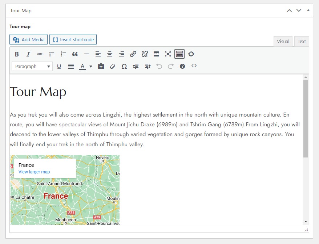The image size is (319, 244).
Task: Switch to fullscreen editing mode
Action: click(x=168, y=54)
